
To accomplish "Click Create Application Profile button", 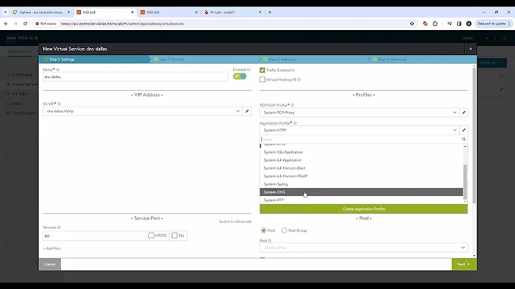I will [x=363, y=209].
